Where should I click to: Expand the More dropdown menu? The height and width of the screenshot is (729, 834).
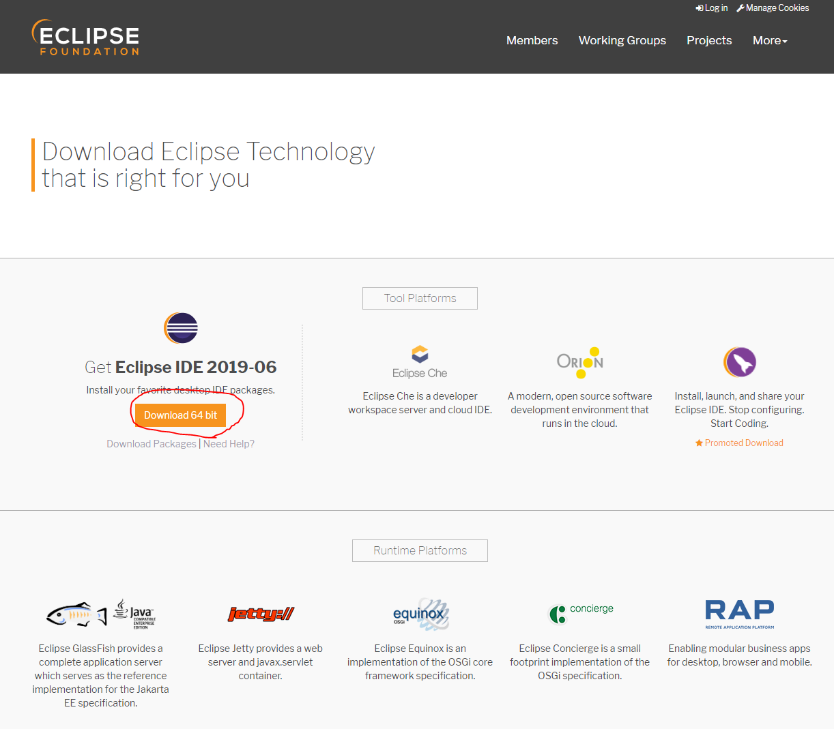tap(770, 40)
